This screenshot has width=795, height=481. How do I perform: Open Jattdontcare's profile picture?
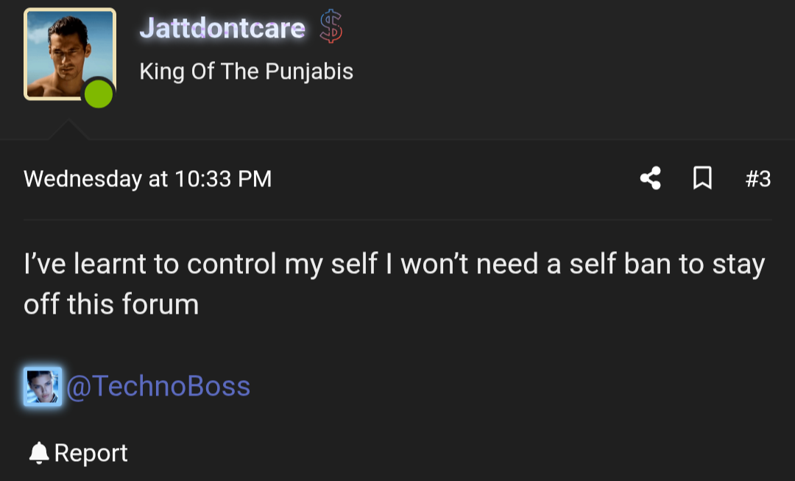[x=70, y=55]
